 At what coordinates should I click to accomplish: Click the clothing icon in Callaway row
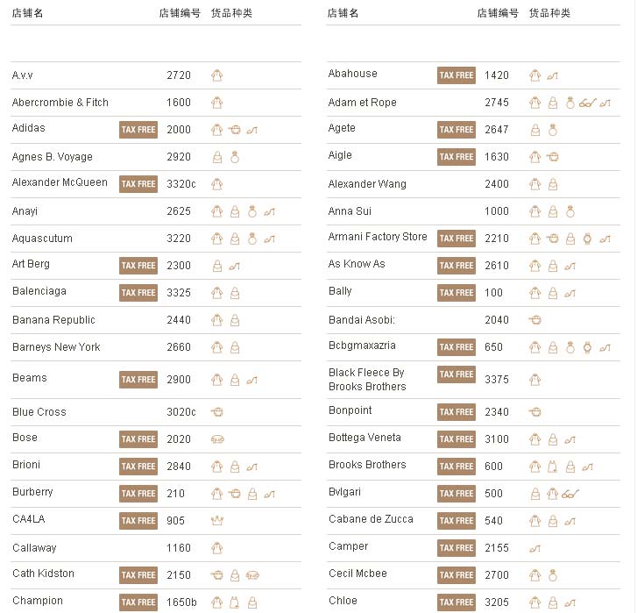coord(217,548)
